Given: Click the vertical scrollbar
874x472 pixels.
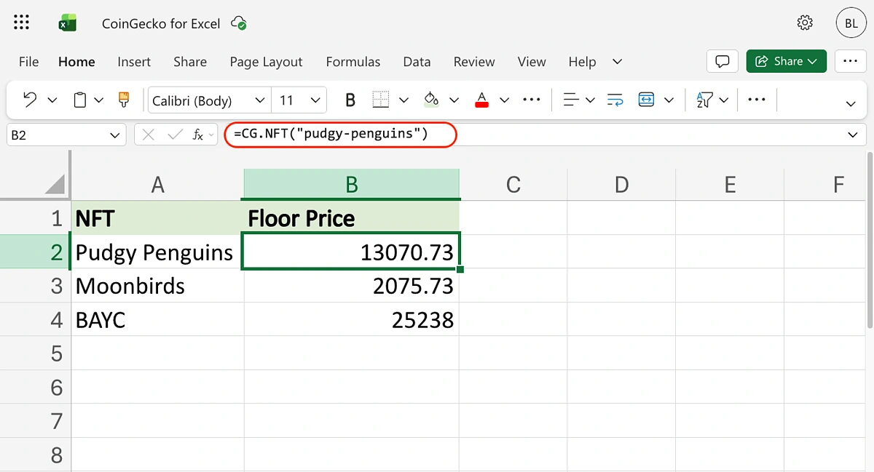Looking at the screenshot, I should click(x=870, y=240).
